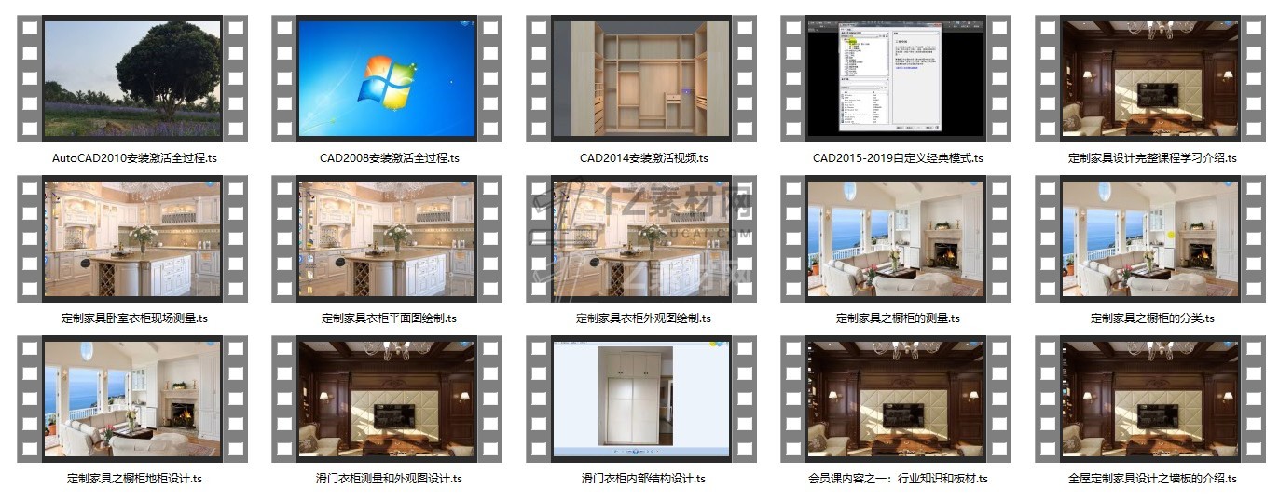Open the AutoCAD2010安装激活全过程.ts video thumbnail

pyautogui.click(x=132, y=79)
